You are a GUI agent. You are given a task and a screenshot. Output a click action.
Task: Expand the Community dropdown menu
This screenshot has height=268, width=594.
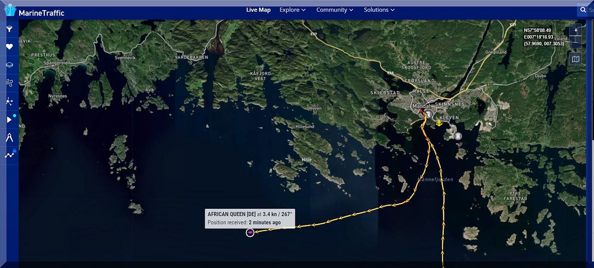click(334, 10)
